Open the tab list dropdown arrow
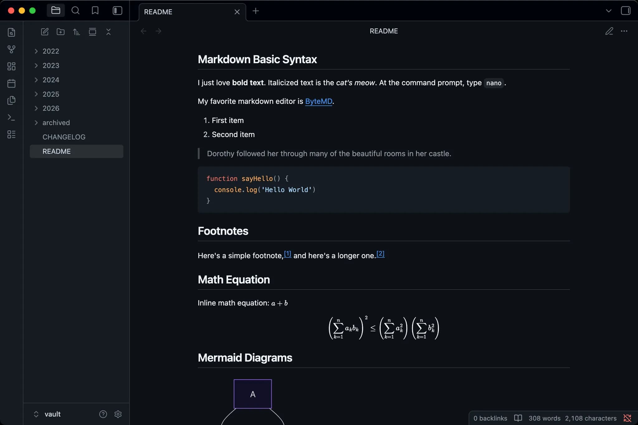638x425 pixels. click(x=608, y=11)
